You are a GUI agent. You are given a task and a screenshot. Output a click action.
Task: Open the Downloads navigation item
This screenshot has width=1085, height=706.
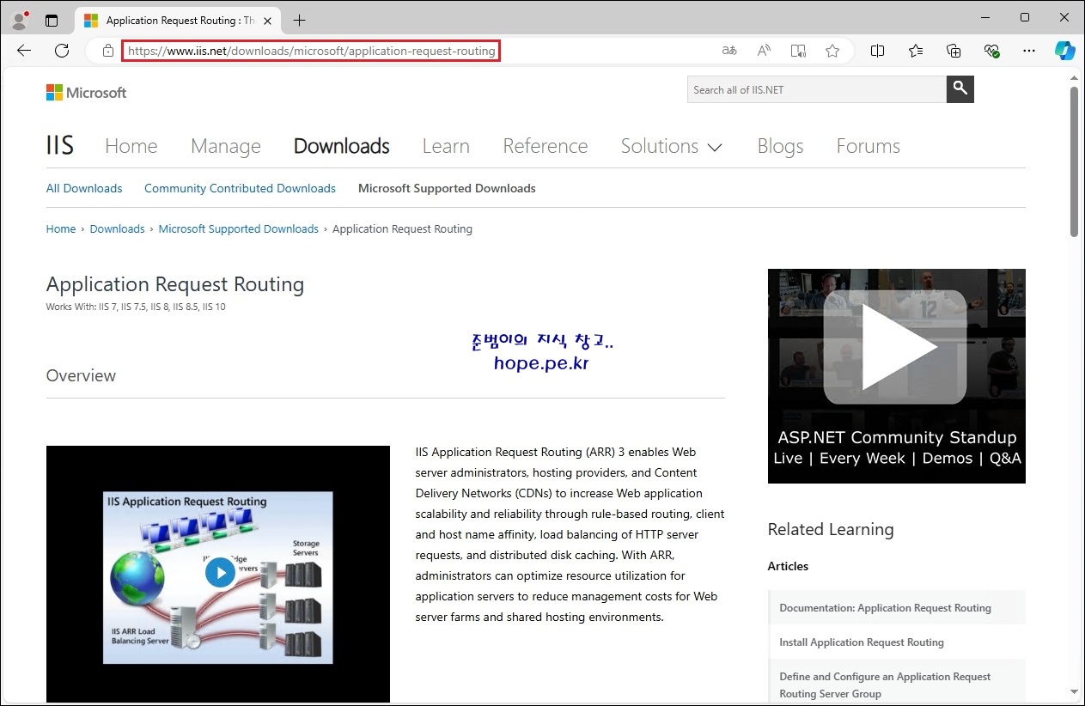[342, 146]
